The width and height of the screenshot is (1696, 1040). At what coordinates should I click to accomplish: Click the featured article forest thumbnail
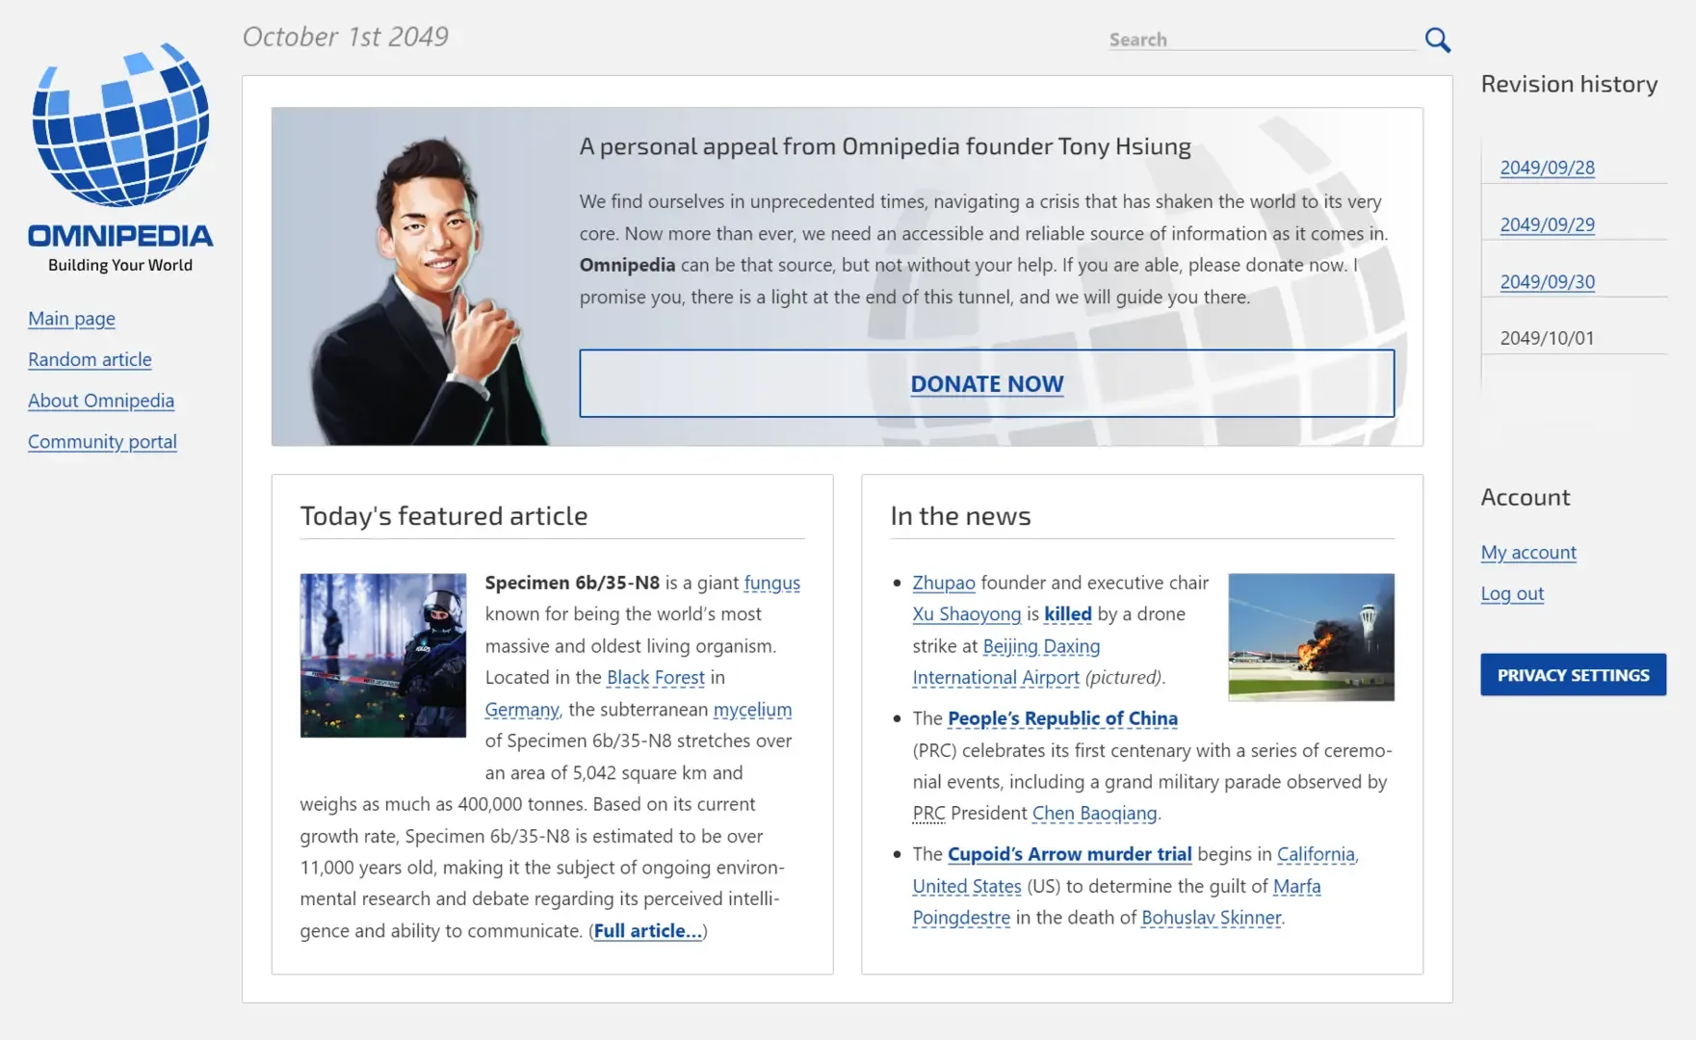point(383,656)
